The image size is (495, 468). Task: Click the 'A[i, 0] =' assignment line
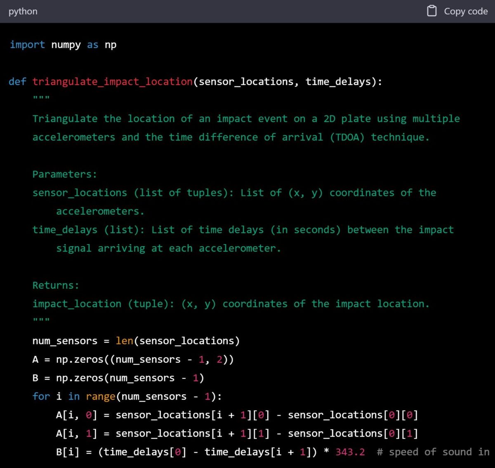point(237,415)
